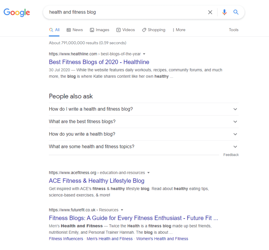This screenshot has width=269, height=250.
Task: Clear the search query with X icon
Action: click(210, 12)
